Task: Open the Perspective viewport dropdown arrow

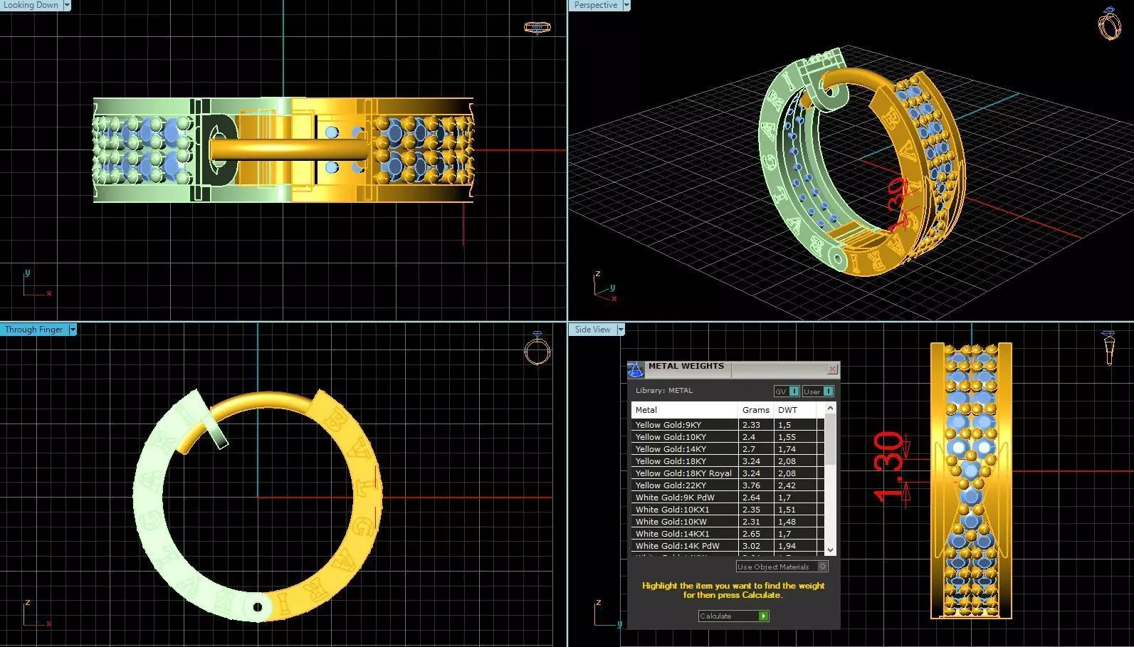Action: 626,5
